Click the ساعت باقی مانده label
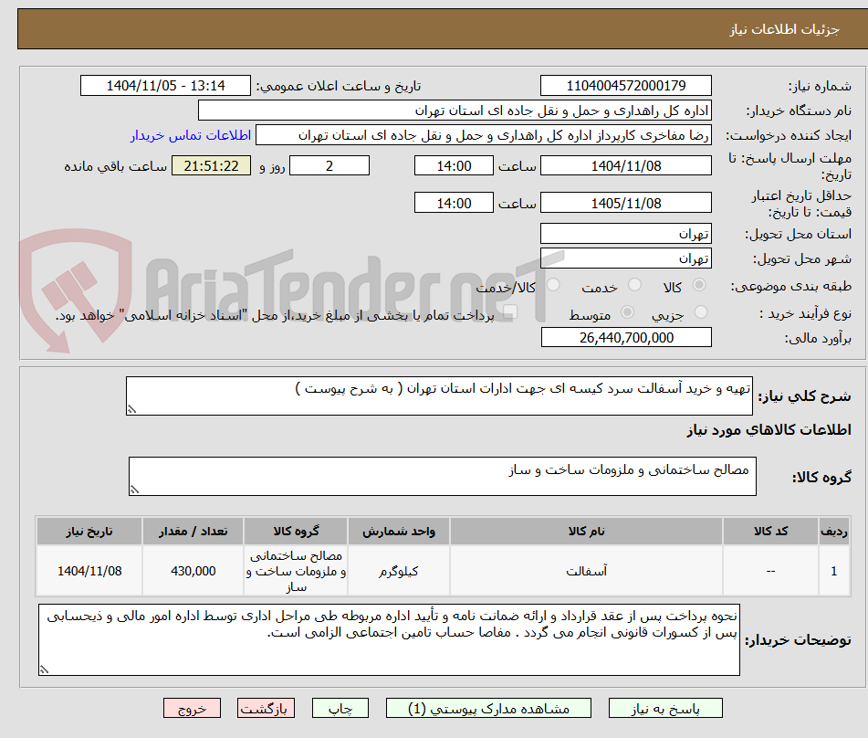 point(115,166)
